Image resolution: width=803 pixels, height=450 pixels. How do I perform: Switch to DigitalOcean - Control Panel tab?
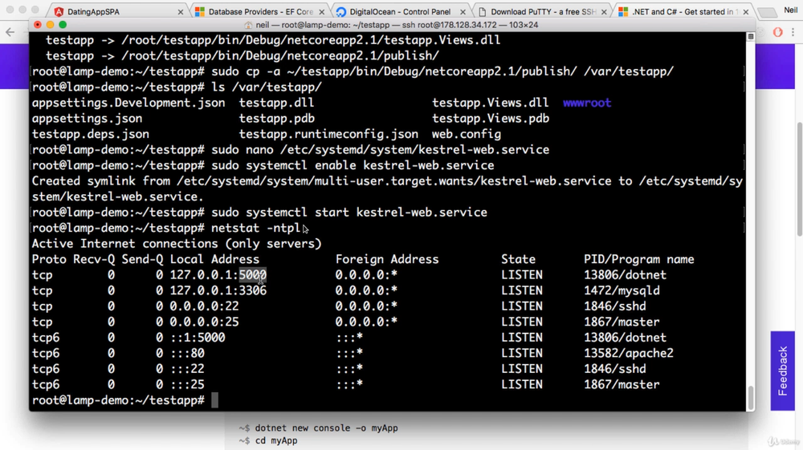coord(400,11)
